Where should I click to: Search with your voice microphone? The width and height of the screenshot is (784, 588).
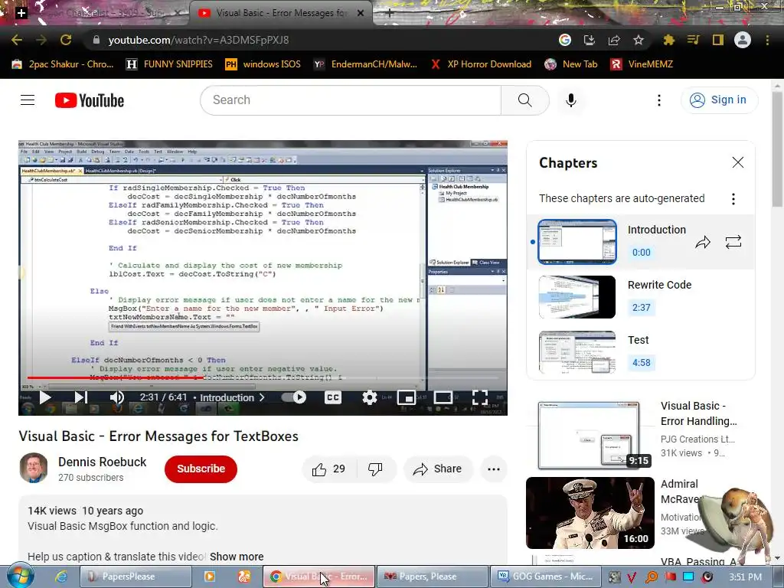pos(570,100)
